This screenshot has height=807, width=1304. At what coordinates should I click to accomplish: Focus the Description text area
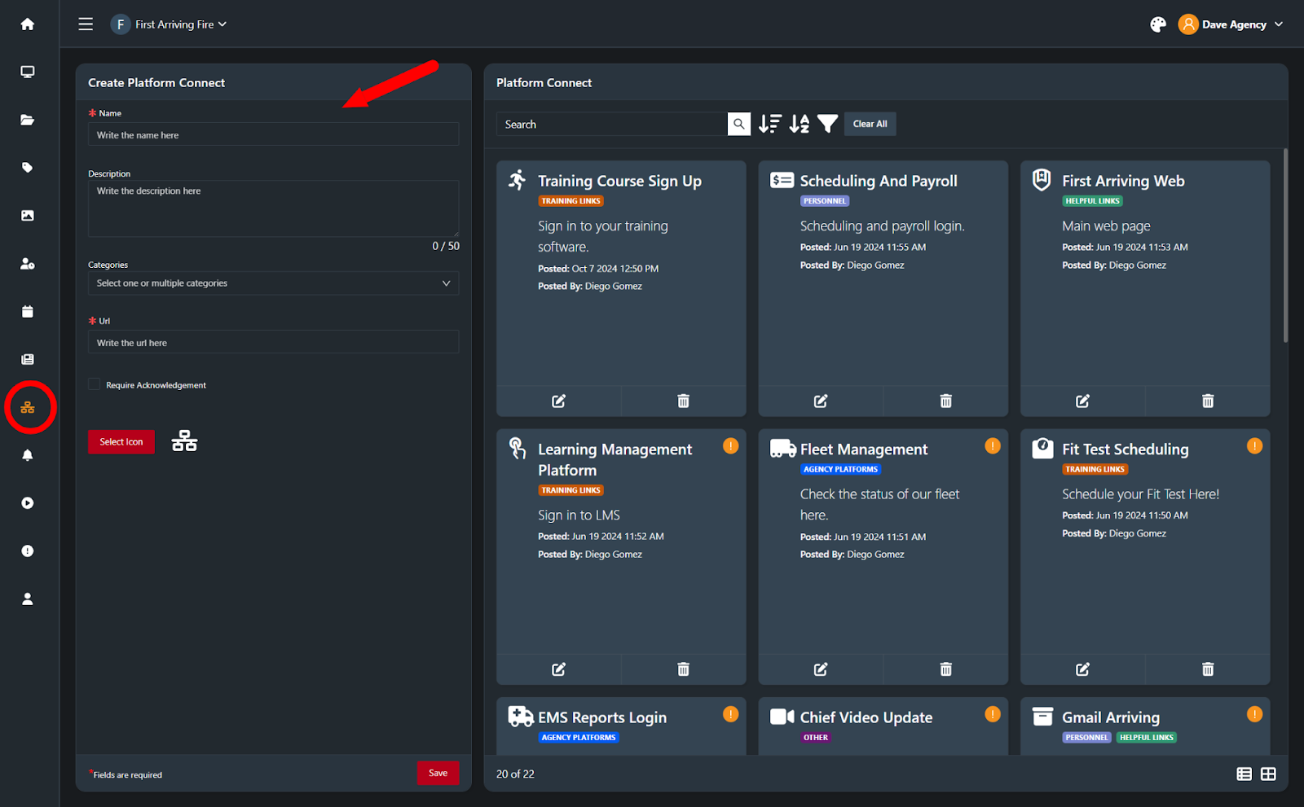[x=273, y=208]
